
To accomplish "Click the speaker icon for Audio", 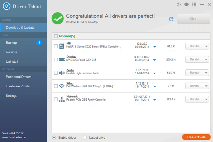I will [x=62, y=73].
